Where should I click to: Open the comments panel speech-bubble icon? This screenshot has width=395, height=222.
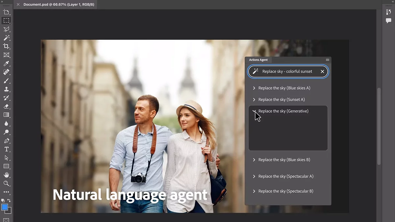coord(388,21)
